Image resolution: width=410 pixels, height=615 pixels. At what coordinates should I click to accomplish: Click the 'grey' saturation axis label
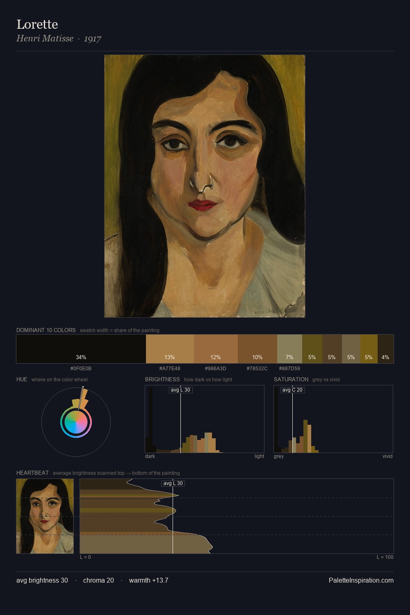(x=279, y=456)
